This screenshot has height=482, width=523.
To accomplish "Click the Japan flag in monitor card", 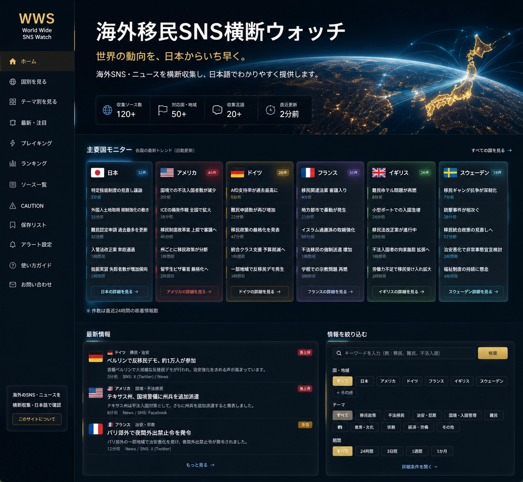I will click(x=97, y=173).
